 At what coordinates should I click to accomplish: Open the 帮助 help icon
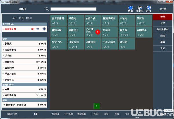[x=130, y=9]
